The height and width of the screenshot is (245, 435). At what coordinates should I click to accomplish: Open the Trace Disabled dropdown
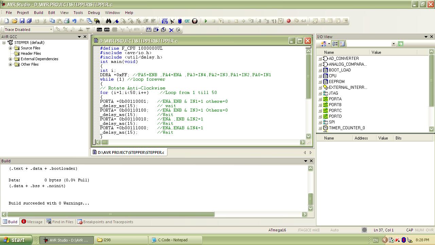click(51, 30)
